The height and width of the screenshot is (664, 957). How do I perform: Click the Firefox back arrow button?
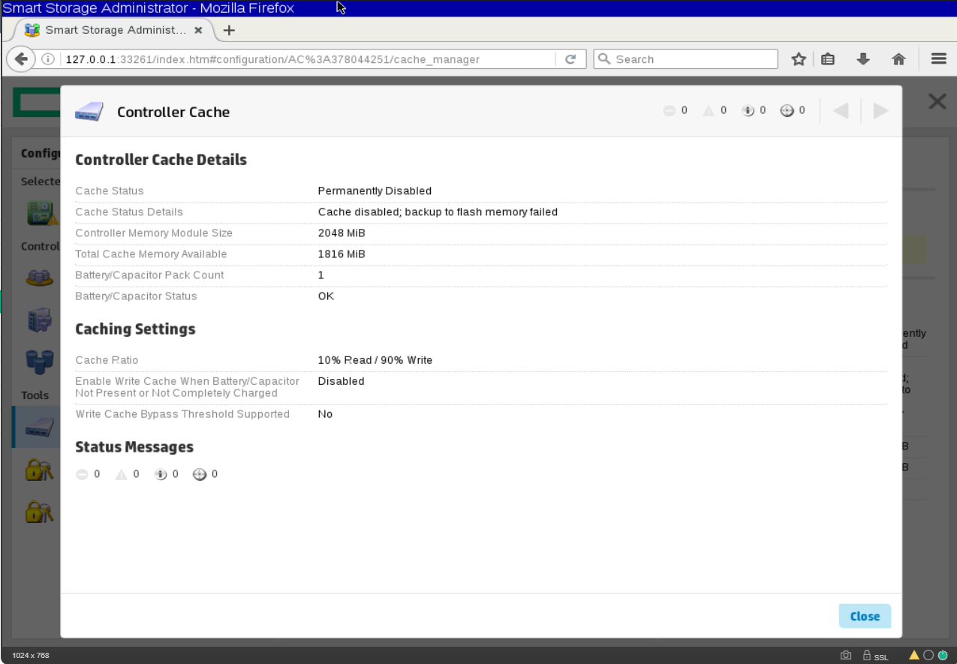22,59
